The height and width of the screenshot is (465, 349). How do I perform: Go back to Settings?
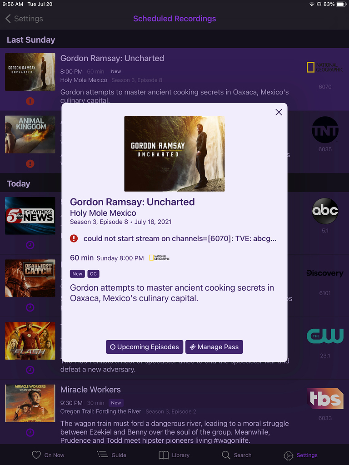[x=24, y=19]
